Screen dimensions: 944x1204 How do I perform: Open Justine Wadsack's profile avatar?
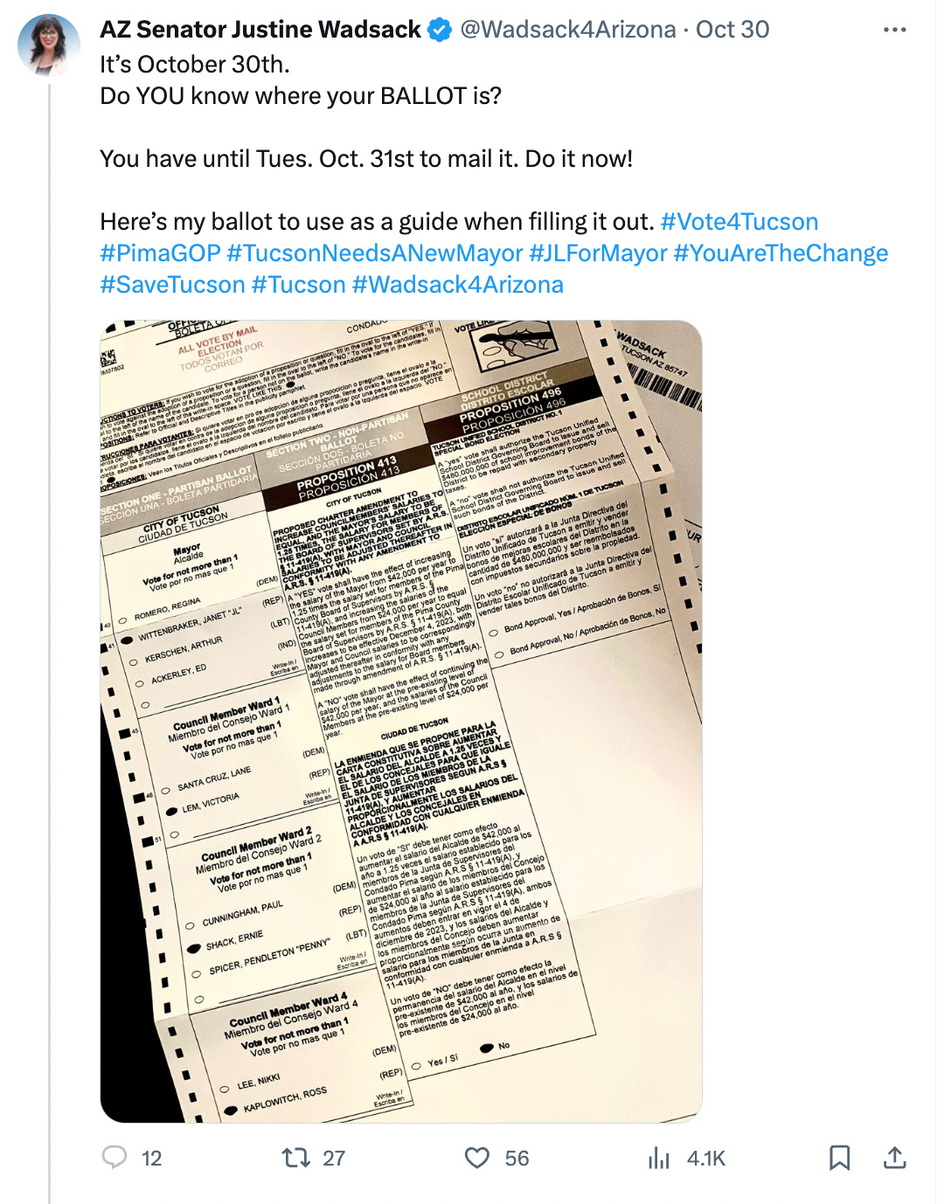[x=49, y=45]
